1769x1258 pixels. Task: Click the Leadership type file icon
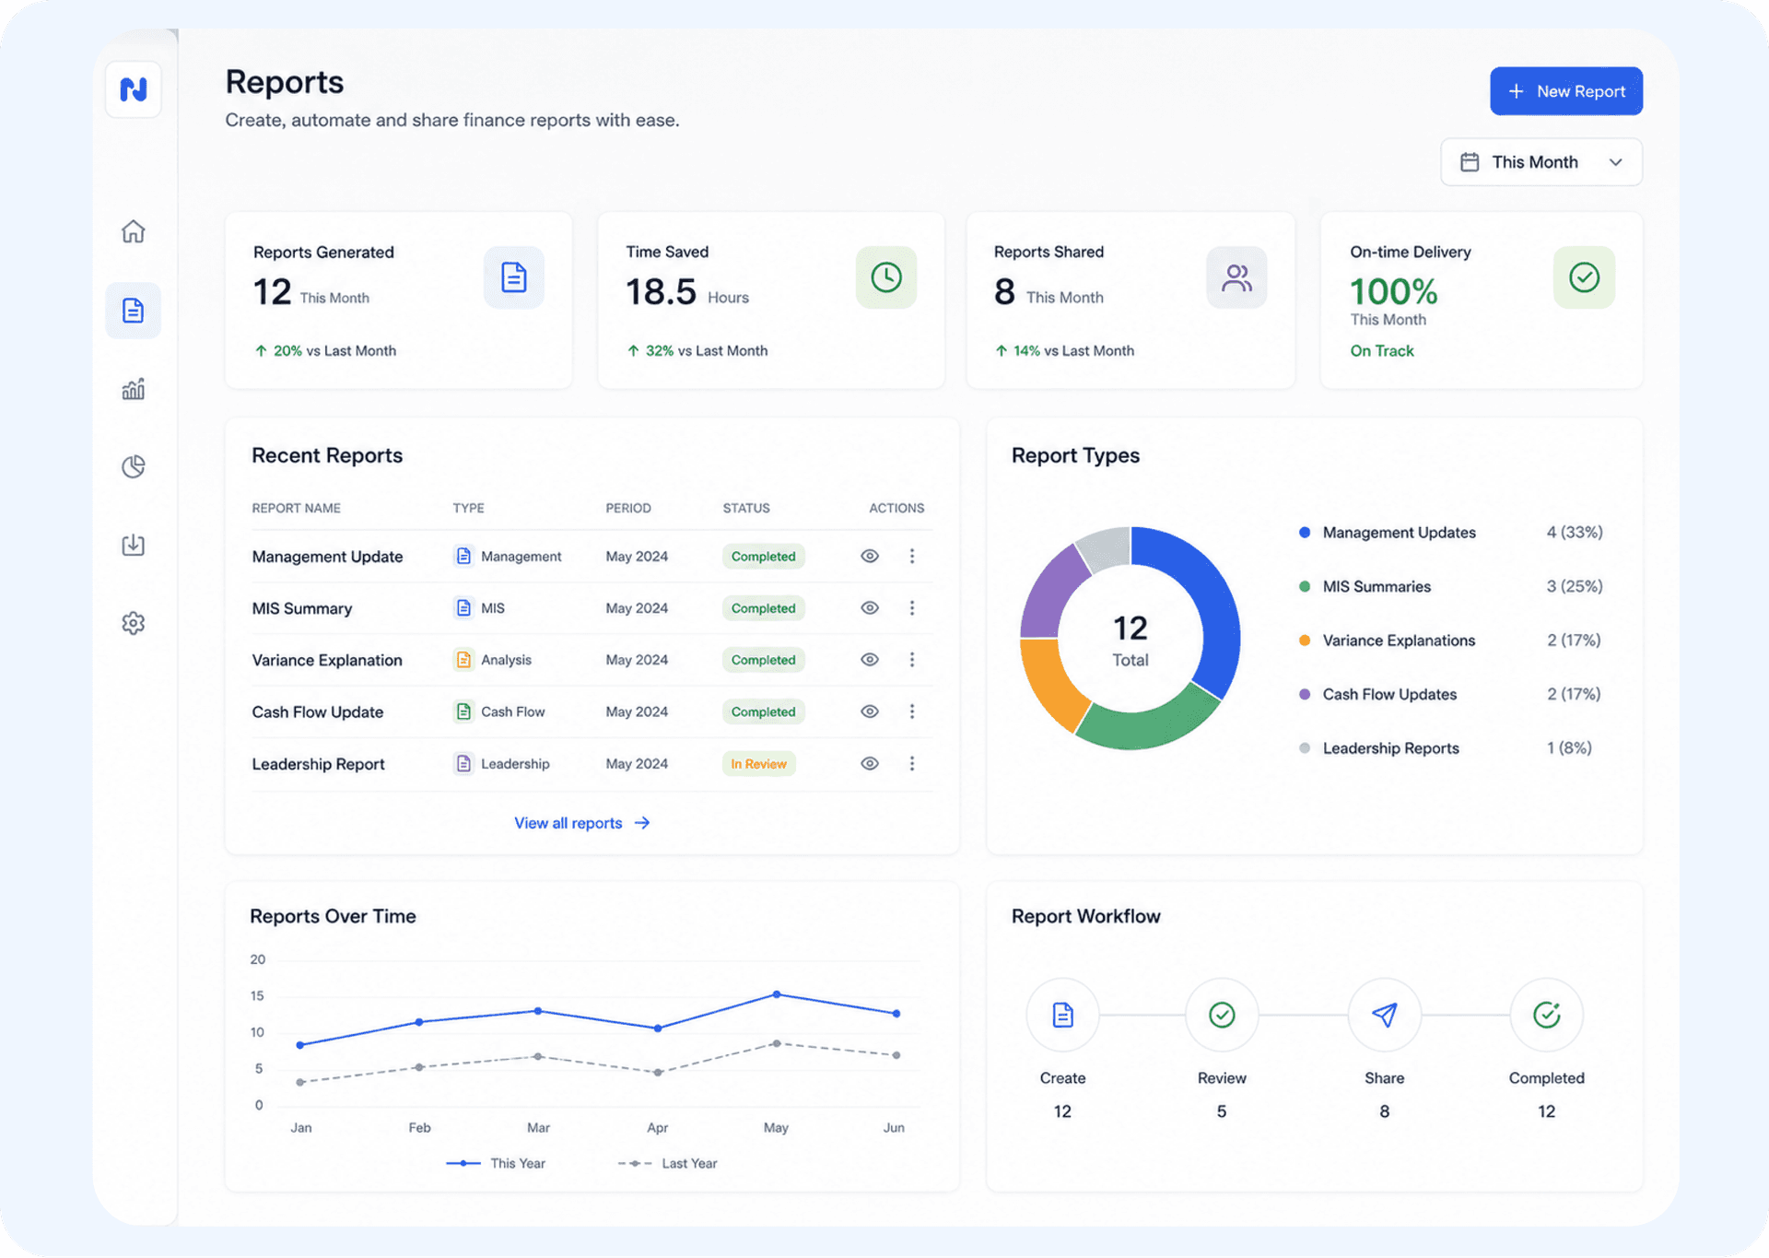pyautogui.click(x=463, y=764)
